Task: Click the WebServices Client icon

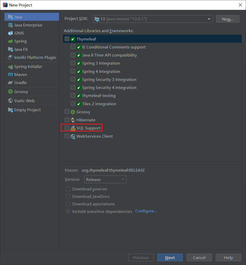Action: click(x=73, y=136)
